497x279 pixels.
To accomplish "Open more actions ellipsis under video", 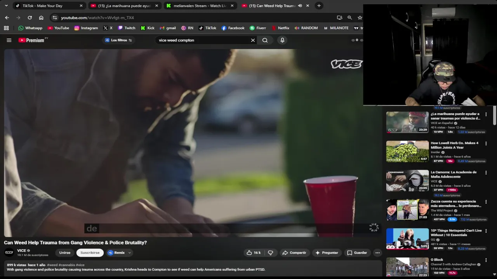I will pos(377,253).
